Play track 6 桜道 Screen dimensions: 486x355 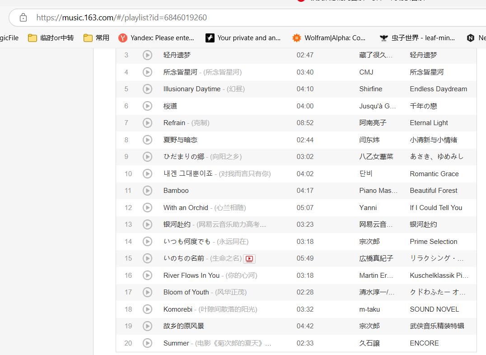click(x=147, y=106)
